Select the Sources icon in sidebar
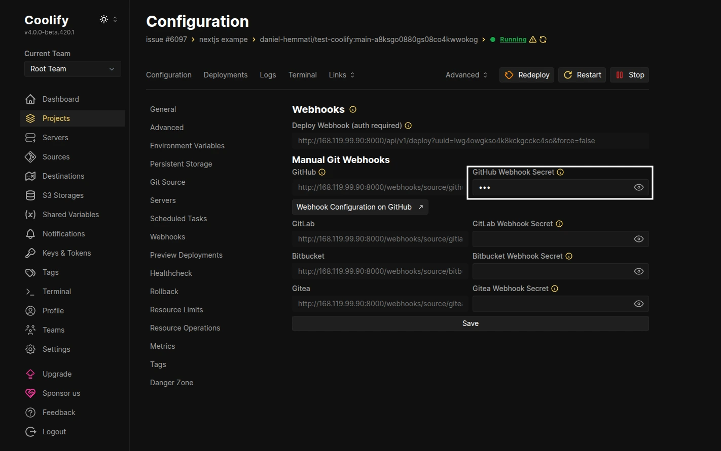This screenshot has width=721, height=451. (x=30, y=157)
